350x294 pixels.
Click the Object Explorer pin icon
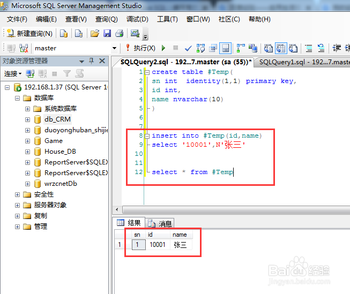pyautogui.click(x=91, y=61)
